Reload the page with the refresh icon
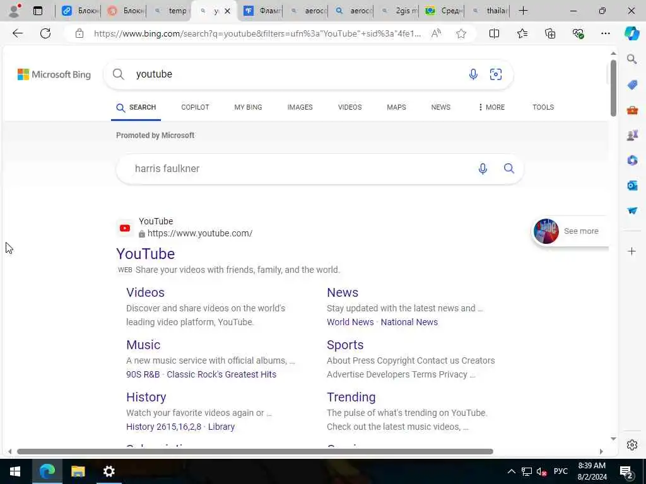The width and height of the screenshot is (646, 484). pos(45,33)
